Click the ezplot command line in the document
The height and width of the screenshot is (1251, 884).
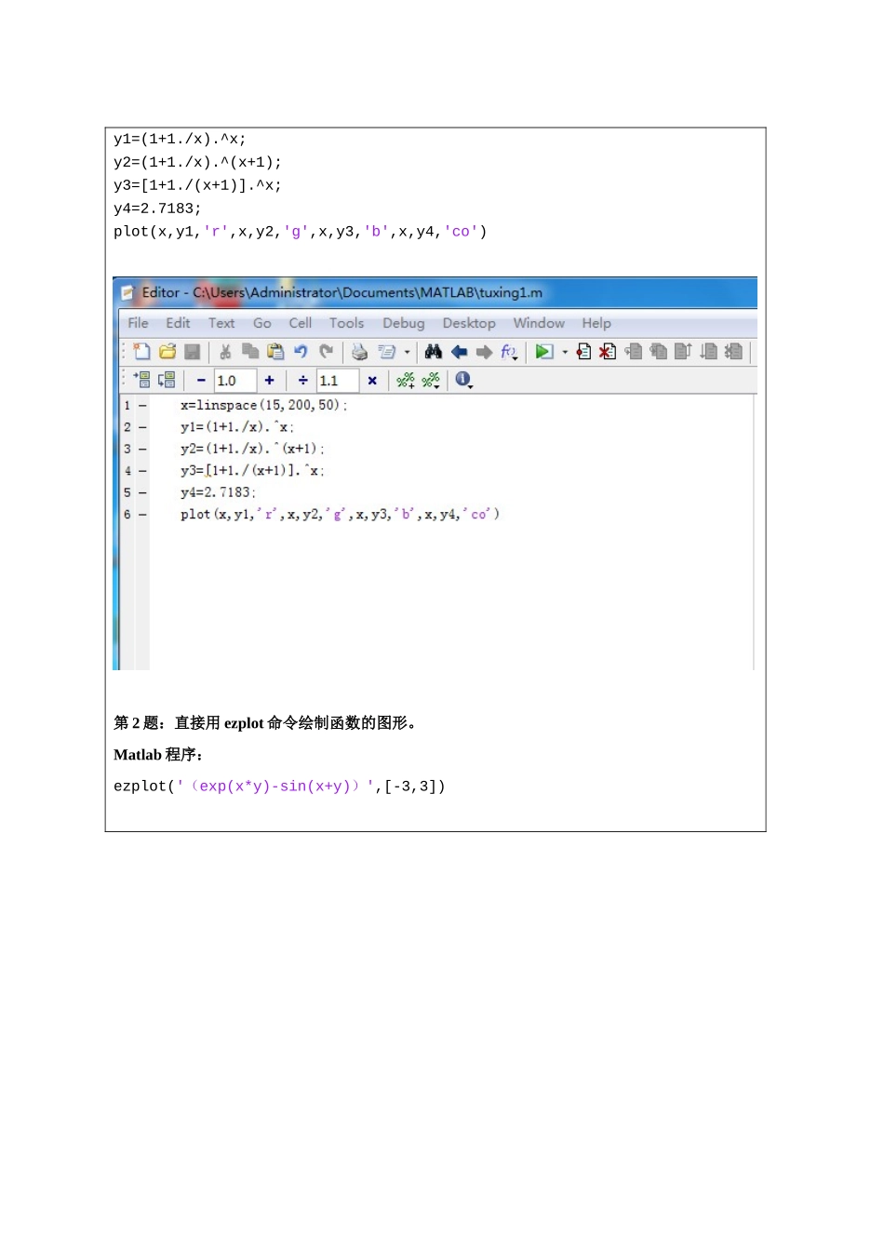click(x=279, y=787)
